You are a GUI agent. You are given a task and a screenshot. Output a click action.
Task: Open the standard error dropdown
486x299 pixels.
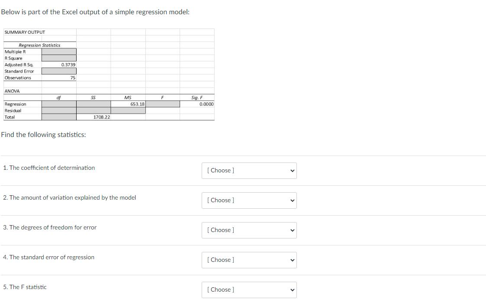[x=249, y=260]
